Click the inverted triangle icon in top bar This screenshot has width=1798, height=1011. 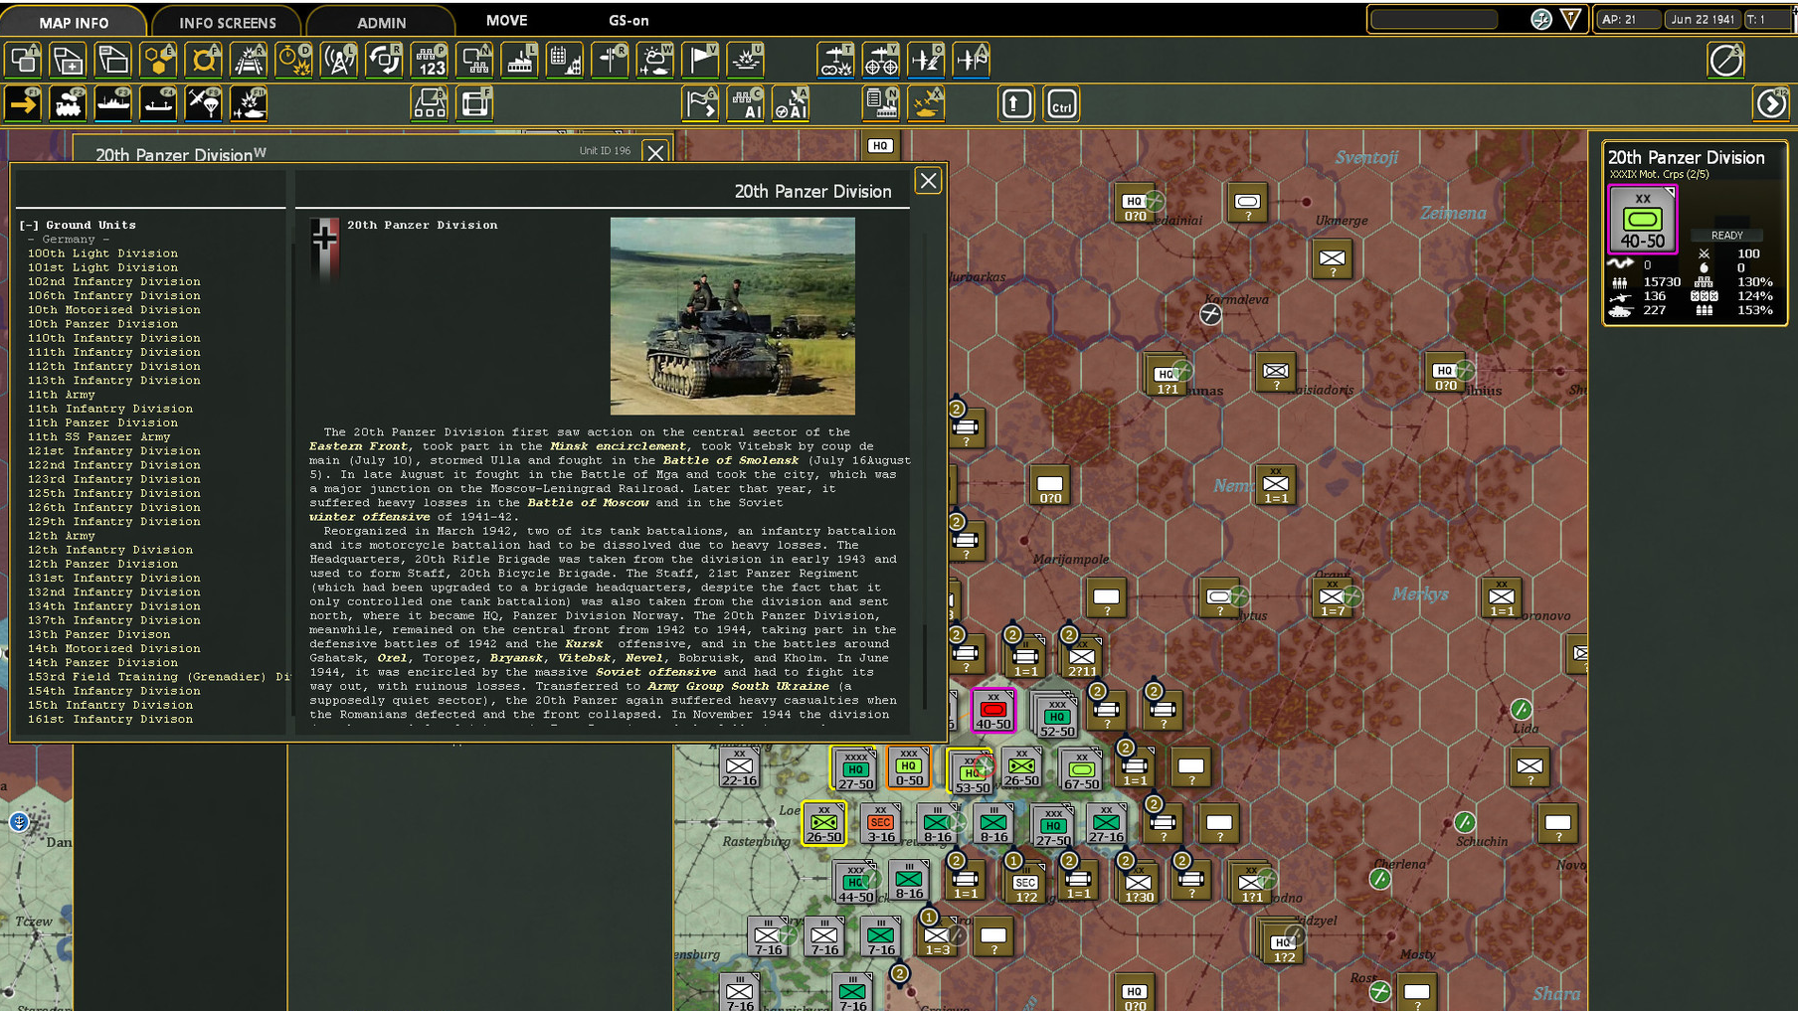tap(1571, 19)
